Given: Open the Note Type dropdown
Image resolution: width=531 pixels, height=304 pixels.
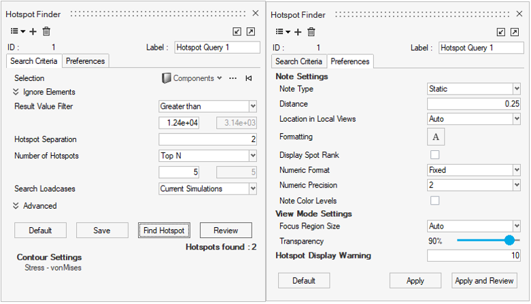Looking at the screenshot, I should 473,89.
